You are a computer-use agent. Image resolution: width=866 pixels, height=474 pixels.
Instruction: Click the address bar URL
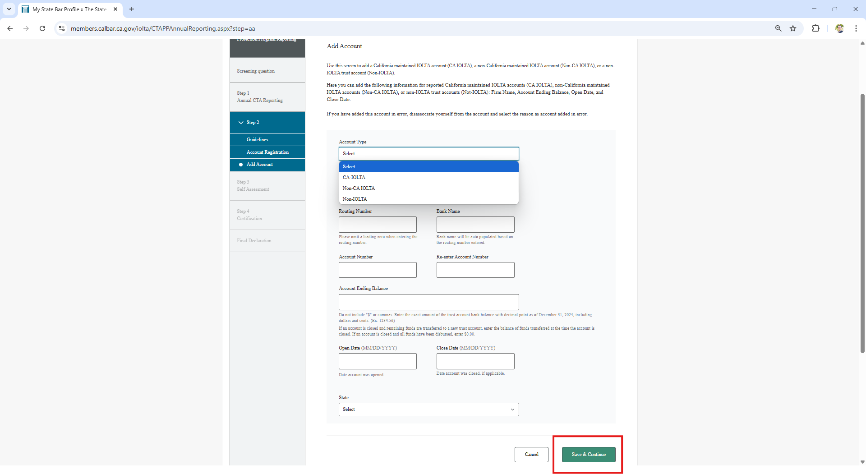coord(163,28)
